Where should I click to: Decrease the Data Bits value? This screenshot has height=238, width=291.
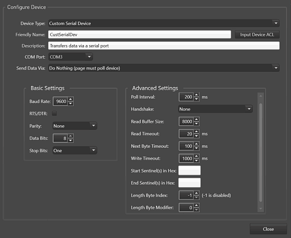(x=71, y=140)
